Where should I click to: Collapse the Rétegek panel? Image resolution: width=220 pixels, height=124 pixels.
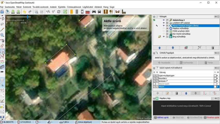(x=154, y=17)
